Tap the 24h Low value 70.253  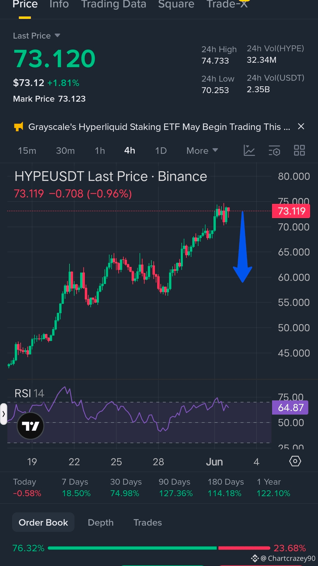coord(215,90)
